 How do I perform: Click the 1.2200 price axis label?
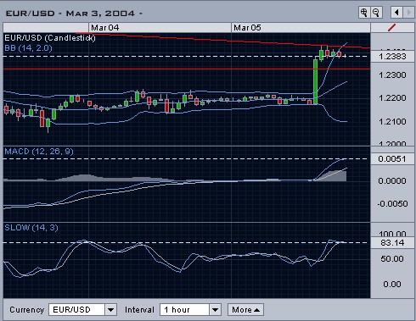(x=392, y=98)
